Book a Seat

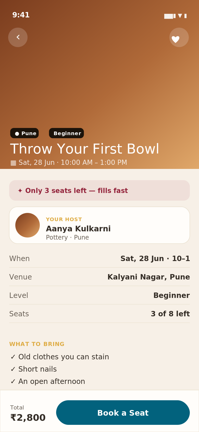pyautogui.click(x=123, y=413)
